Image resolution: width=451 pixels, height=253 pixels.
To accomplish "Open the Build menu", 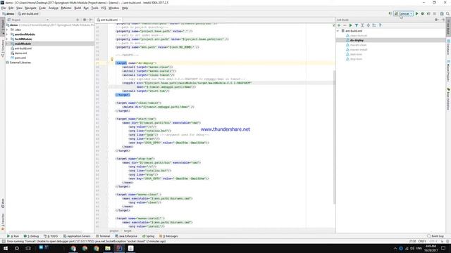I will pos(78,8).
